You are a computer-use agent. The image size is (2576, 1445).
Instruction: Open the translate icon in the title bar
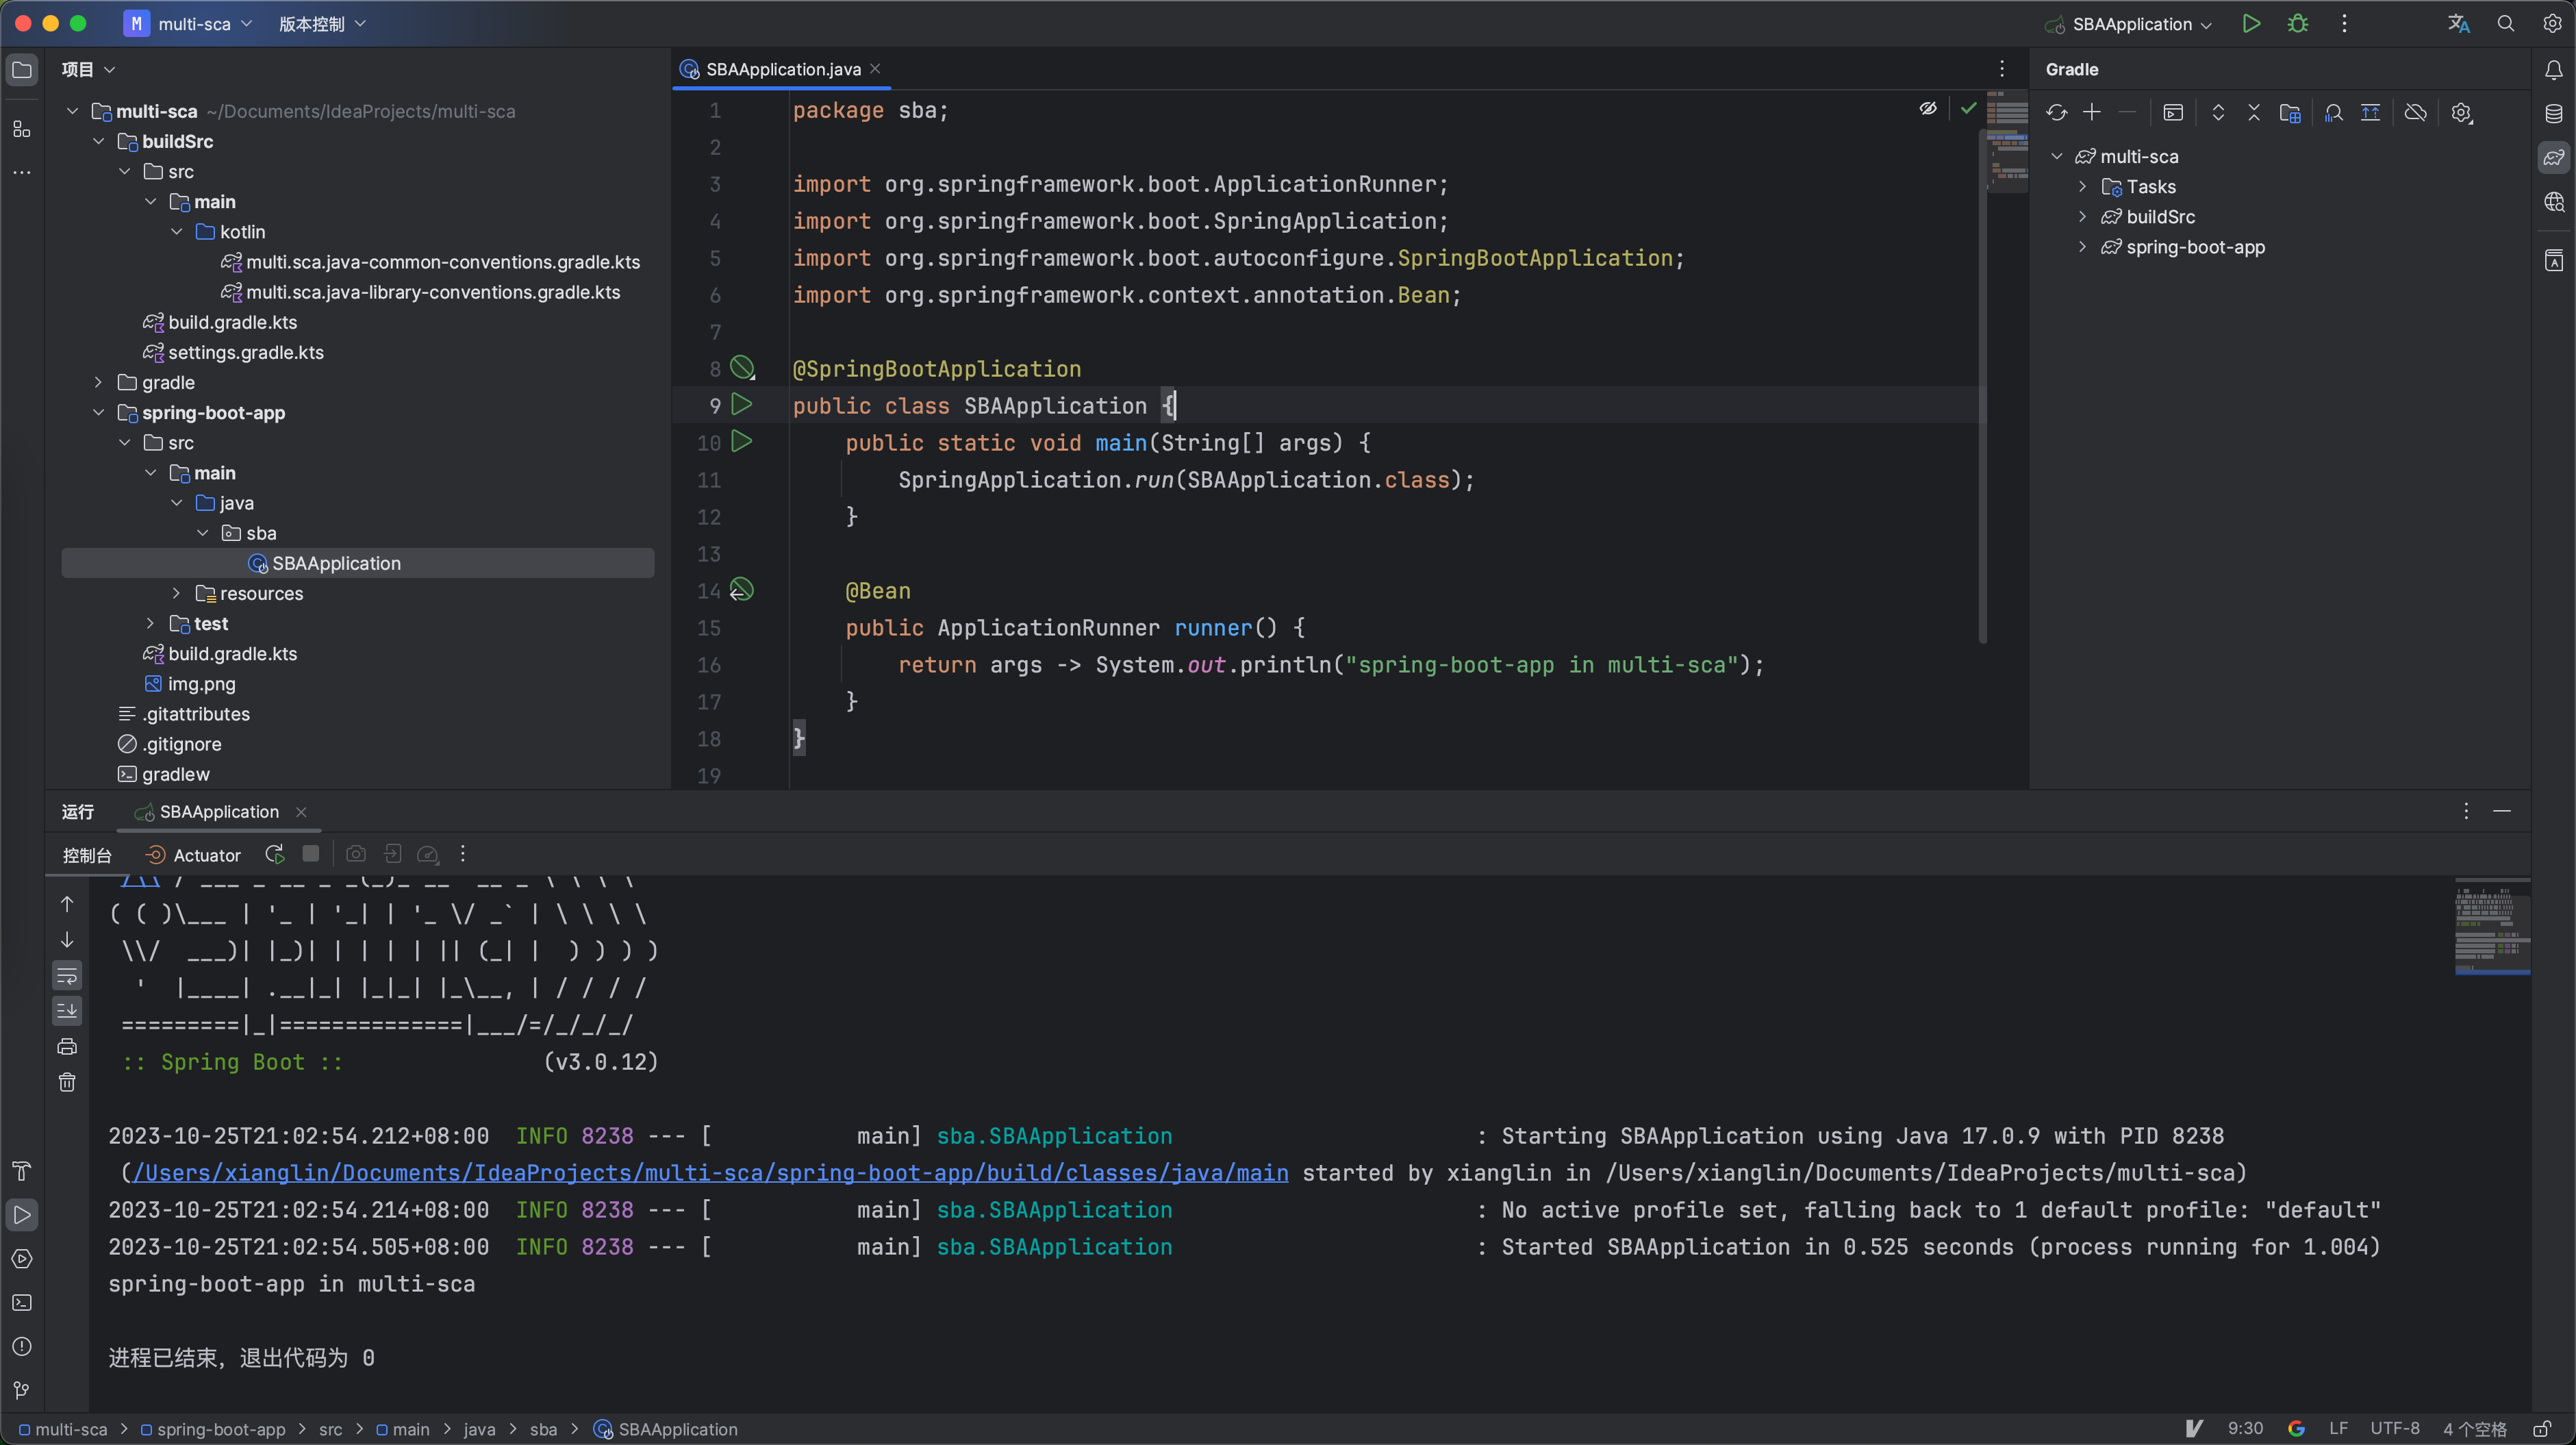point(2459,24)
